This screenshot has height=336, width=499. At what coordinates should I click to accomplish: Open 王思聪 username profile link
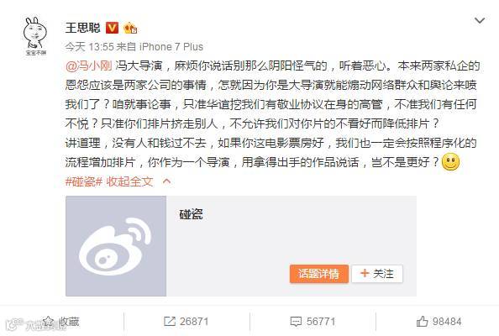click(82, 28)
